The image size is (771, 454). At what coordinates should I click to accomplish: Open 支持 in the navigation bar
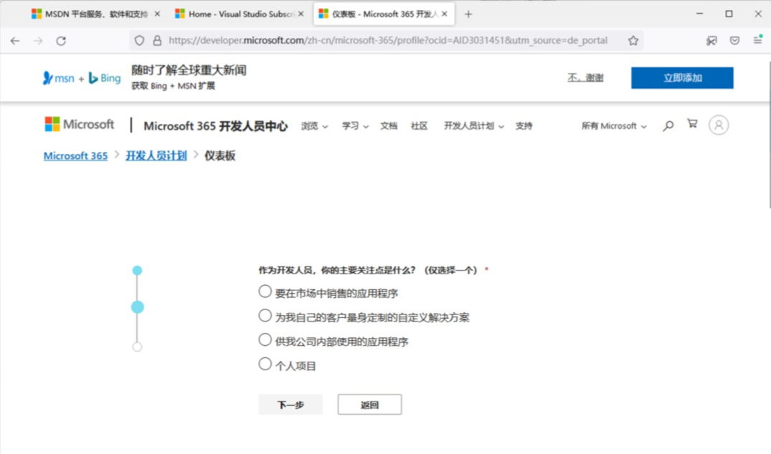(524, 126)
